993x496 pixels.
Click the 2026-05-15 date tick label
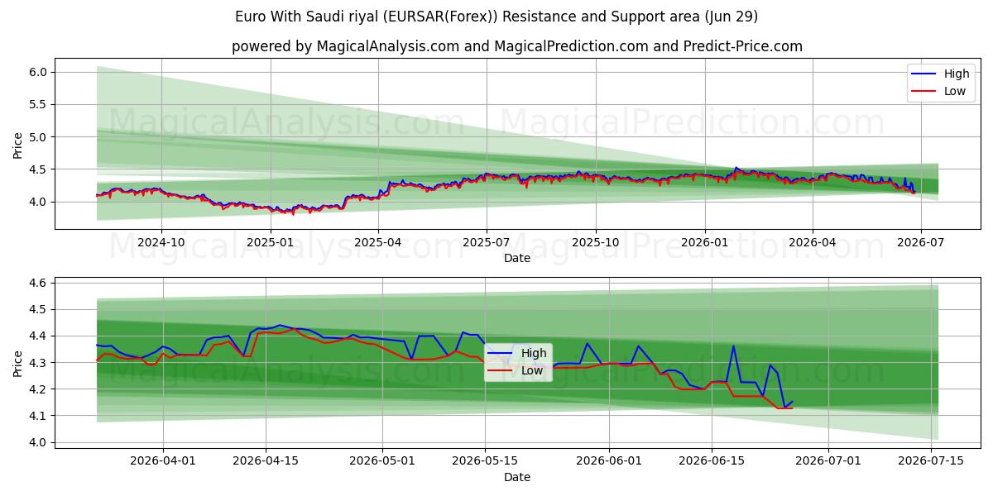tap(485, 461)
